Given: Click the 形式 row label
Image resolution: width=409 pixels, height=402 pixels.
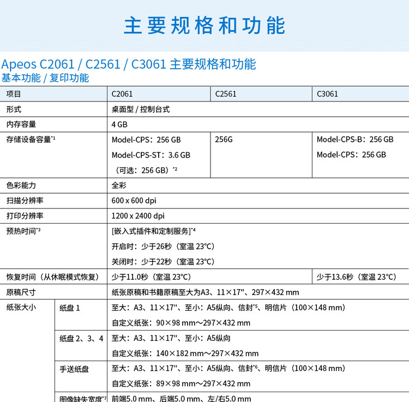Looking at the screenshot, I should [x=14, y=109].
